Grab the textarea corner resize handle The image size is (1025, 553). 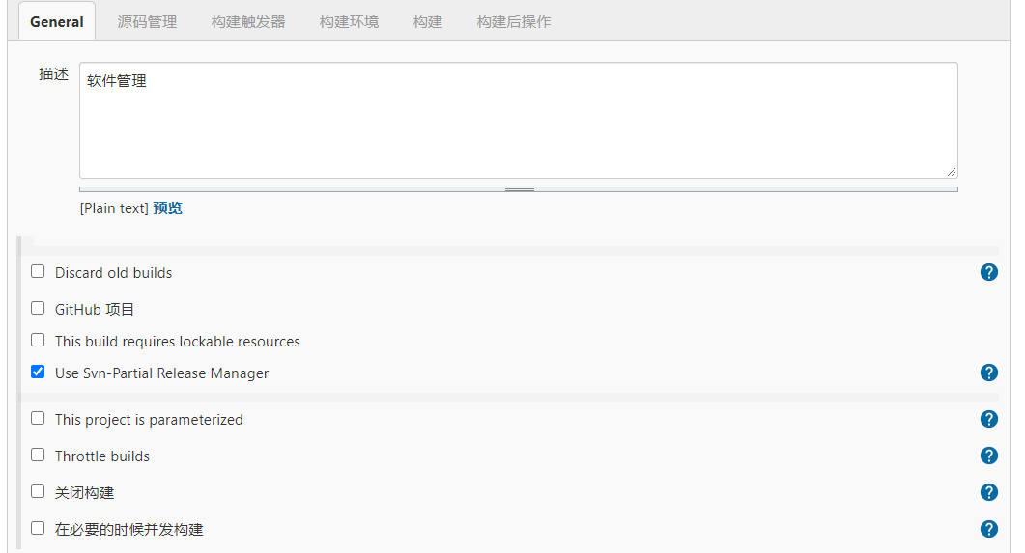tap(952, 172)
